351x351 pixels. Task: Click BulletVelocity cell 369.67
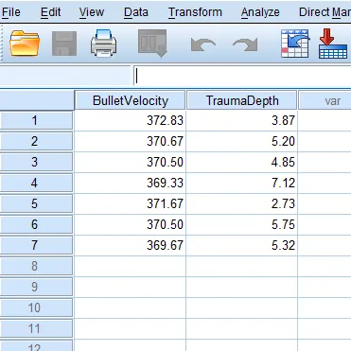[x=131, y=245]
